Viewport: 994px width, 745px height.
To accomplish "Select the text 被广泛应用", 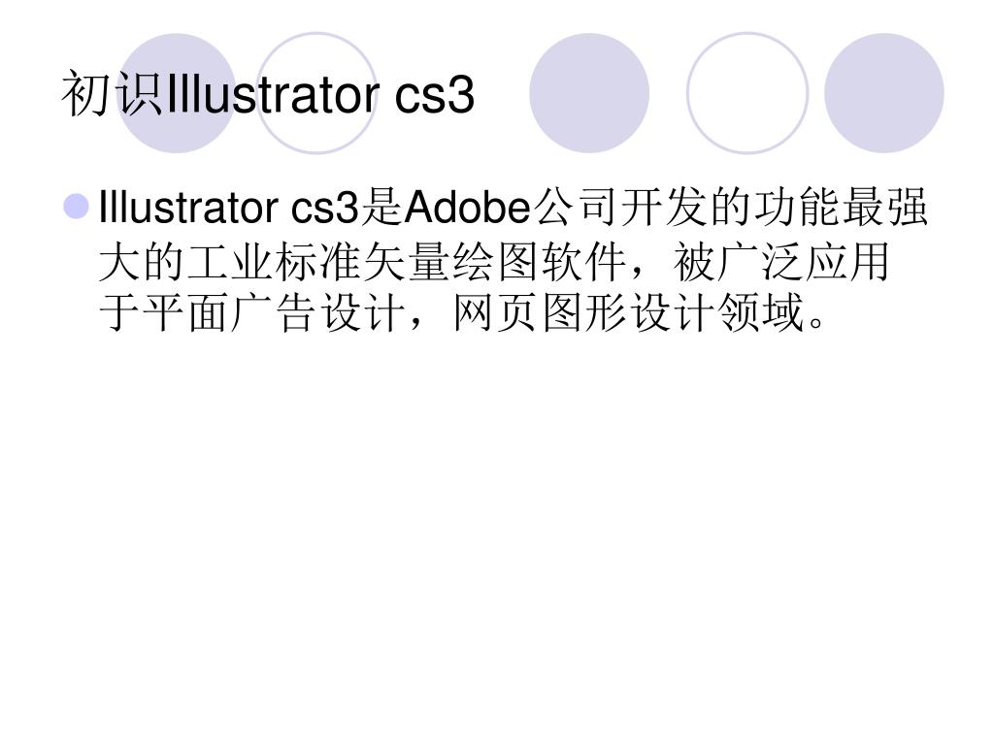I will (x=781, y=262).
